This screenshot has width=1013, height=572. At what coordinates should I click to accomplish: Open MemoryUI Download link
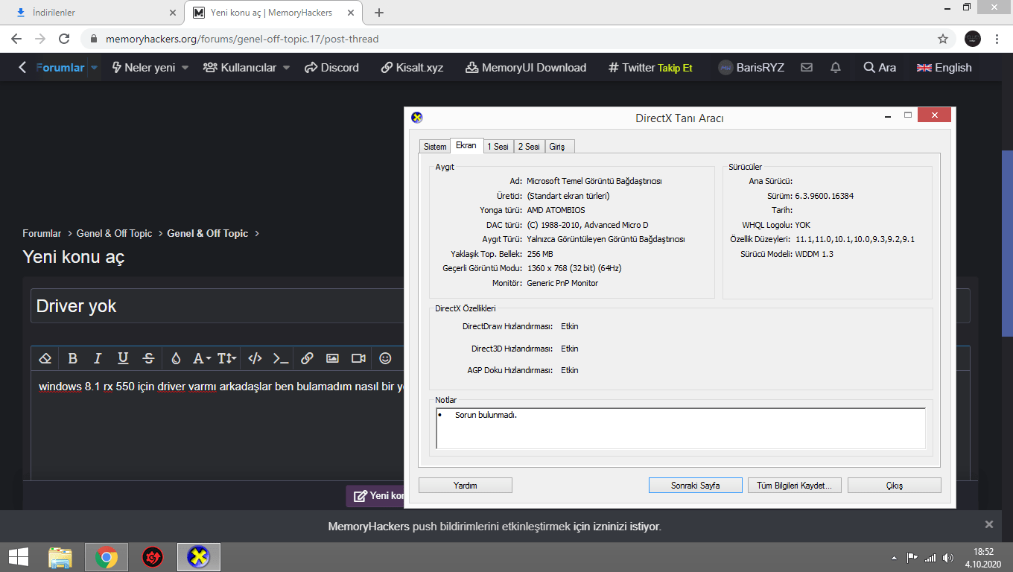tap(526, 68)
